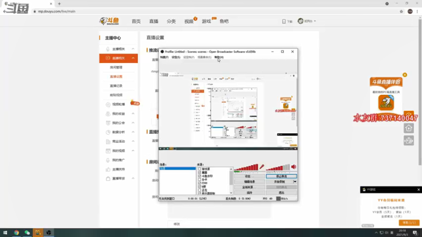Open 前贴视频 in the sidebar
The width and height of the screenshot is (422, 237).
[116, 95]
